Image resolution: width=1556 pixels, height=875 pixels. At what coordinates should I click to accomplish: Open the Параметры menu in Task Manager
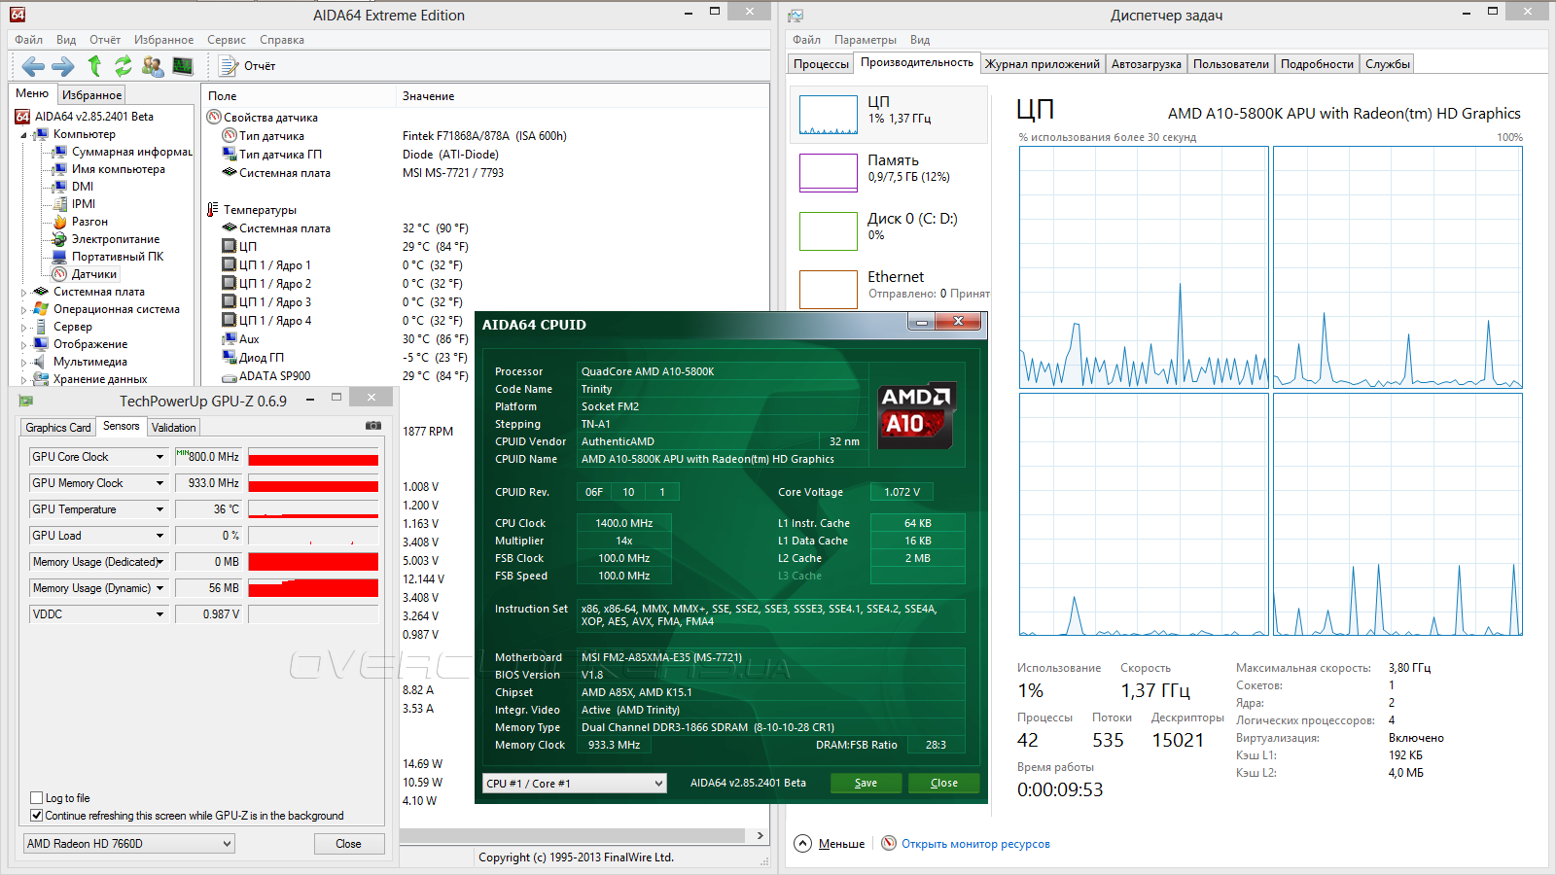[x=866, y=40]
